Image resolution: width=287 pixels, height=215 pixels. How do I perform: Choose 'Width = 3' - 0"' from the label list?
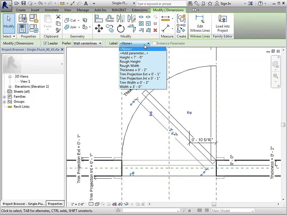[x=131, y=87]
